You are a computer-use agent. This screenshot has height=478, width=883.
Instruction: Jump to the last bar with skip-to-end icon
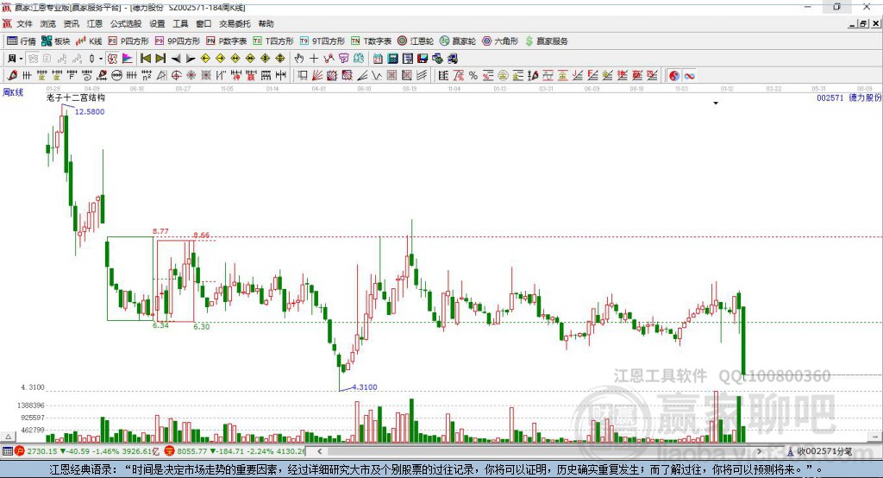(160, 59)
